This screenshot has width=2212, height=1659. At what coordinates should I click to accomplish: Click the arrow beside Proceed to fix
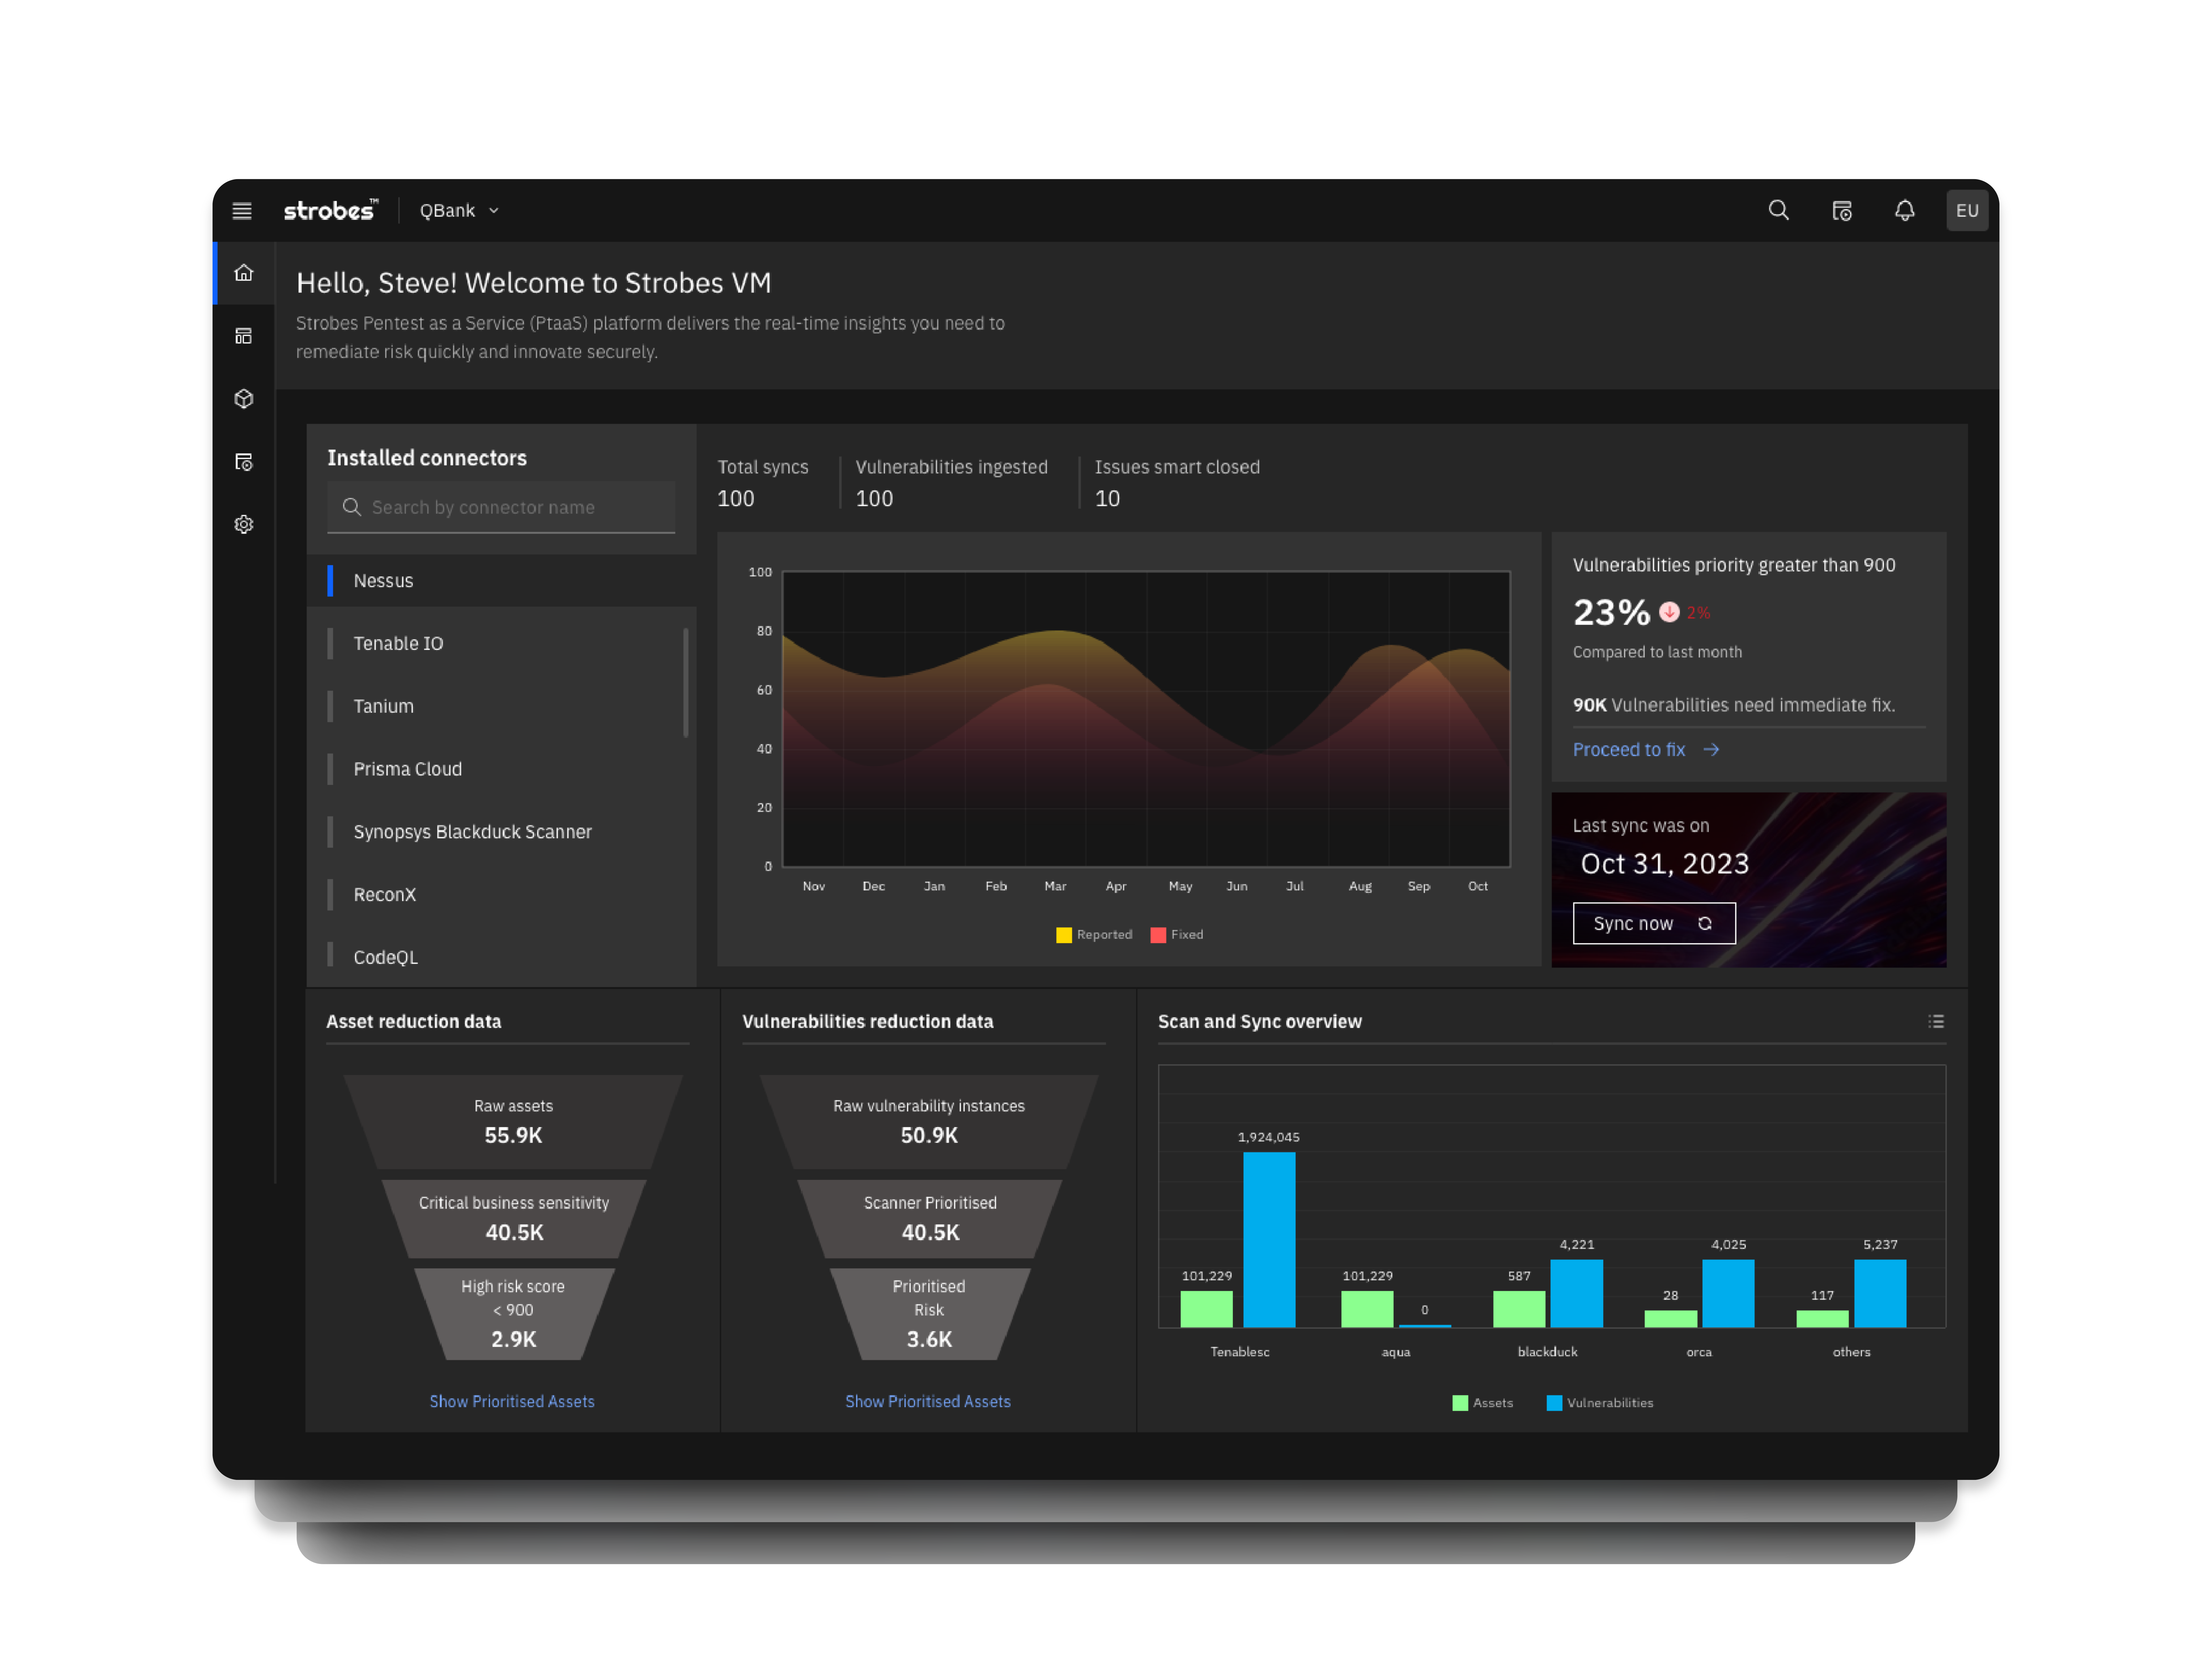[x=1711, y=750]
